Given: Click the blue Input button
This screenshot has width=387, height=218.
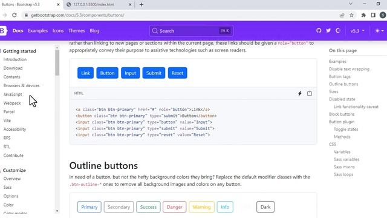Looking at the screenshot, I should (x=131, y=73).
